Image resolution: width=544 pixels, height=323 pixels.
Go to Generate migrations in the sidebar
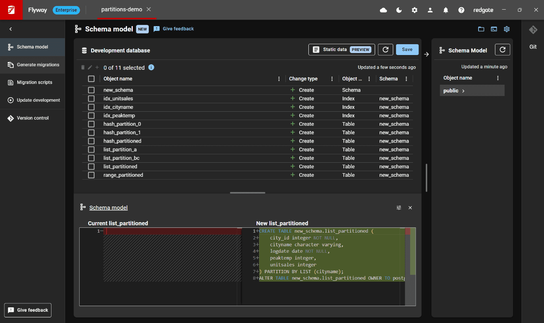[x=32, y=65]
